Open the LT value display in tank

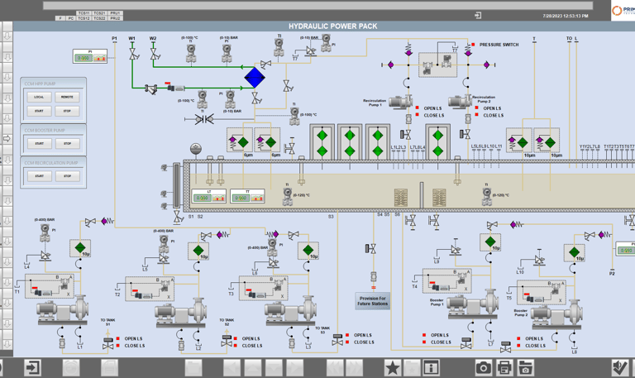coord(209,196)
